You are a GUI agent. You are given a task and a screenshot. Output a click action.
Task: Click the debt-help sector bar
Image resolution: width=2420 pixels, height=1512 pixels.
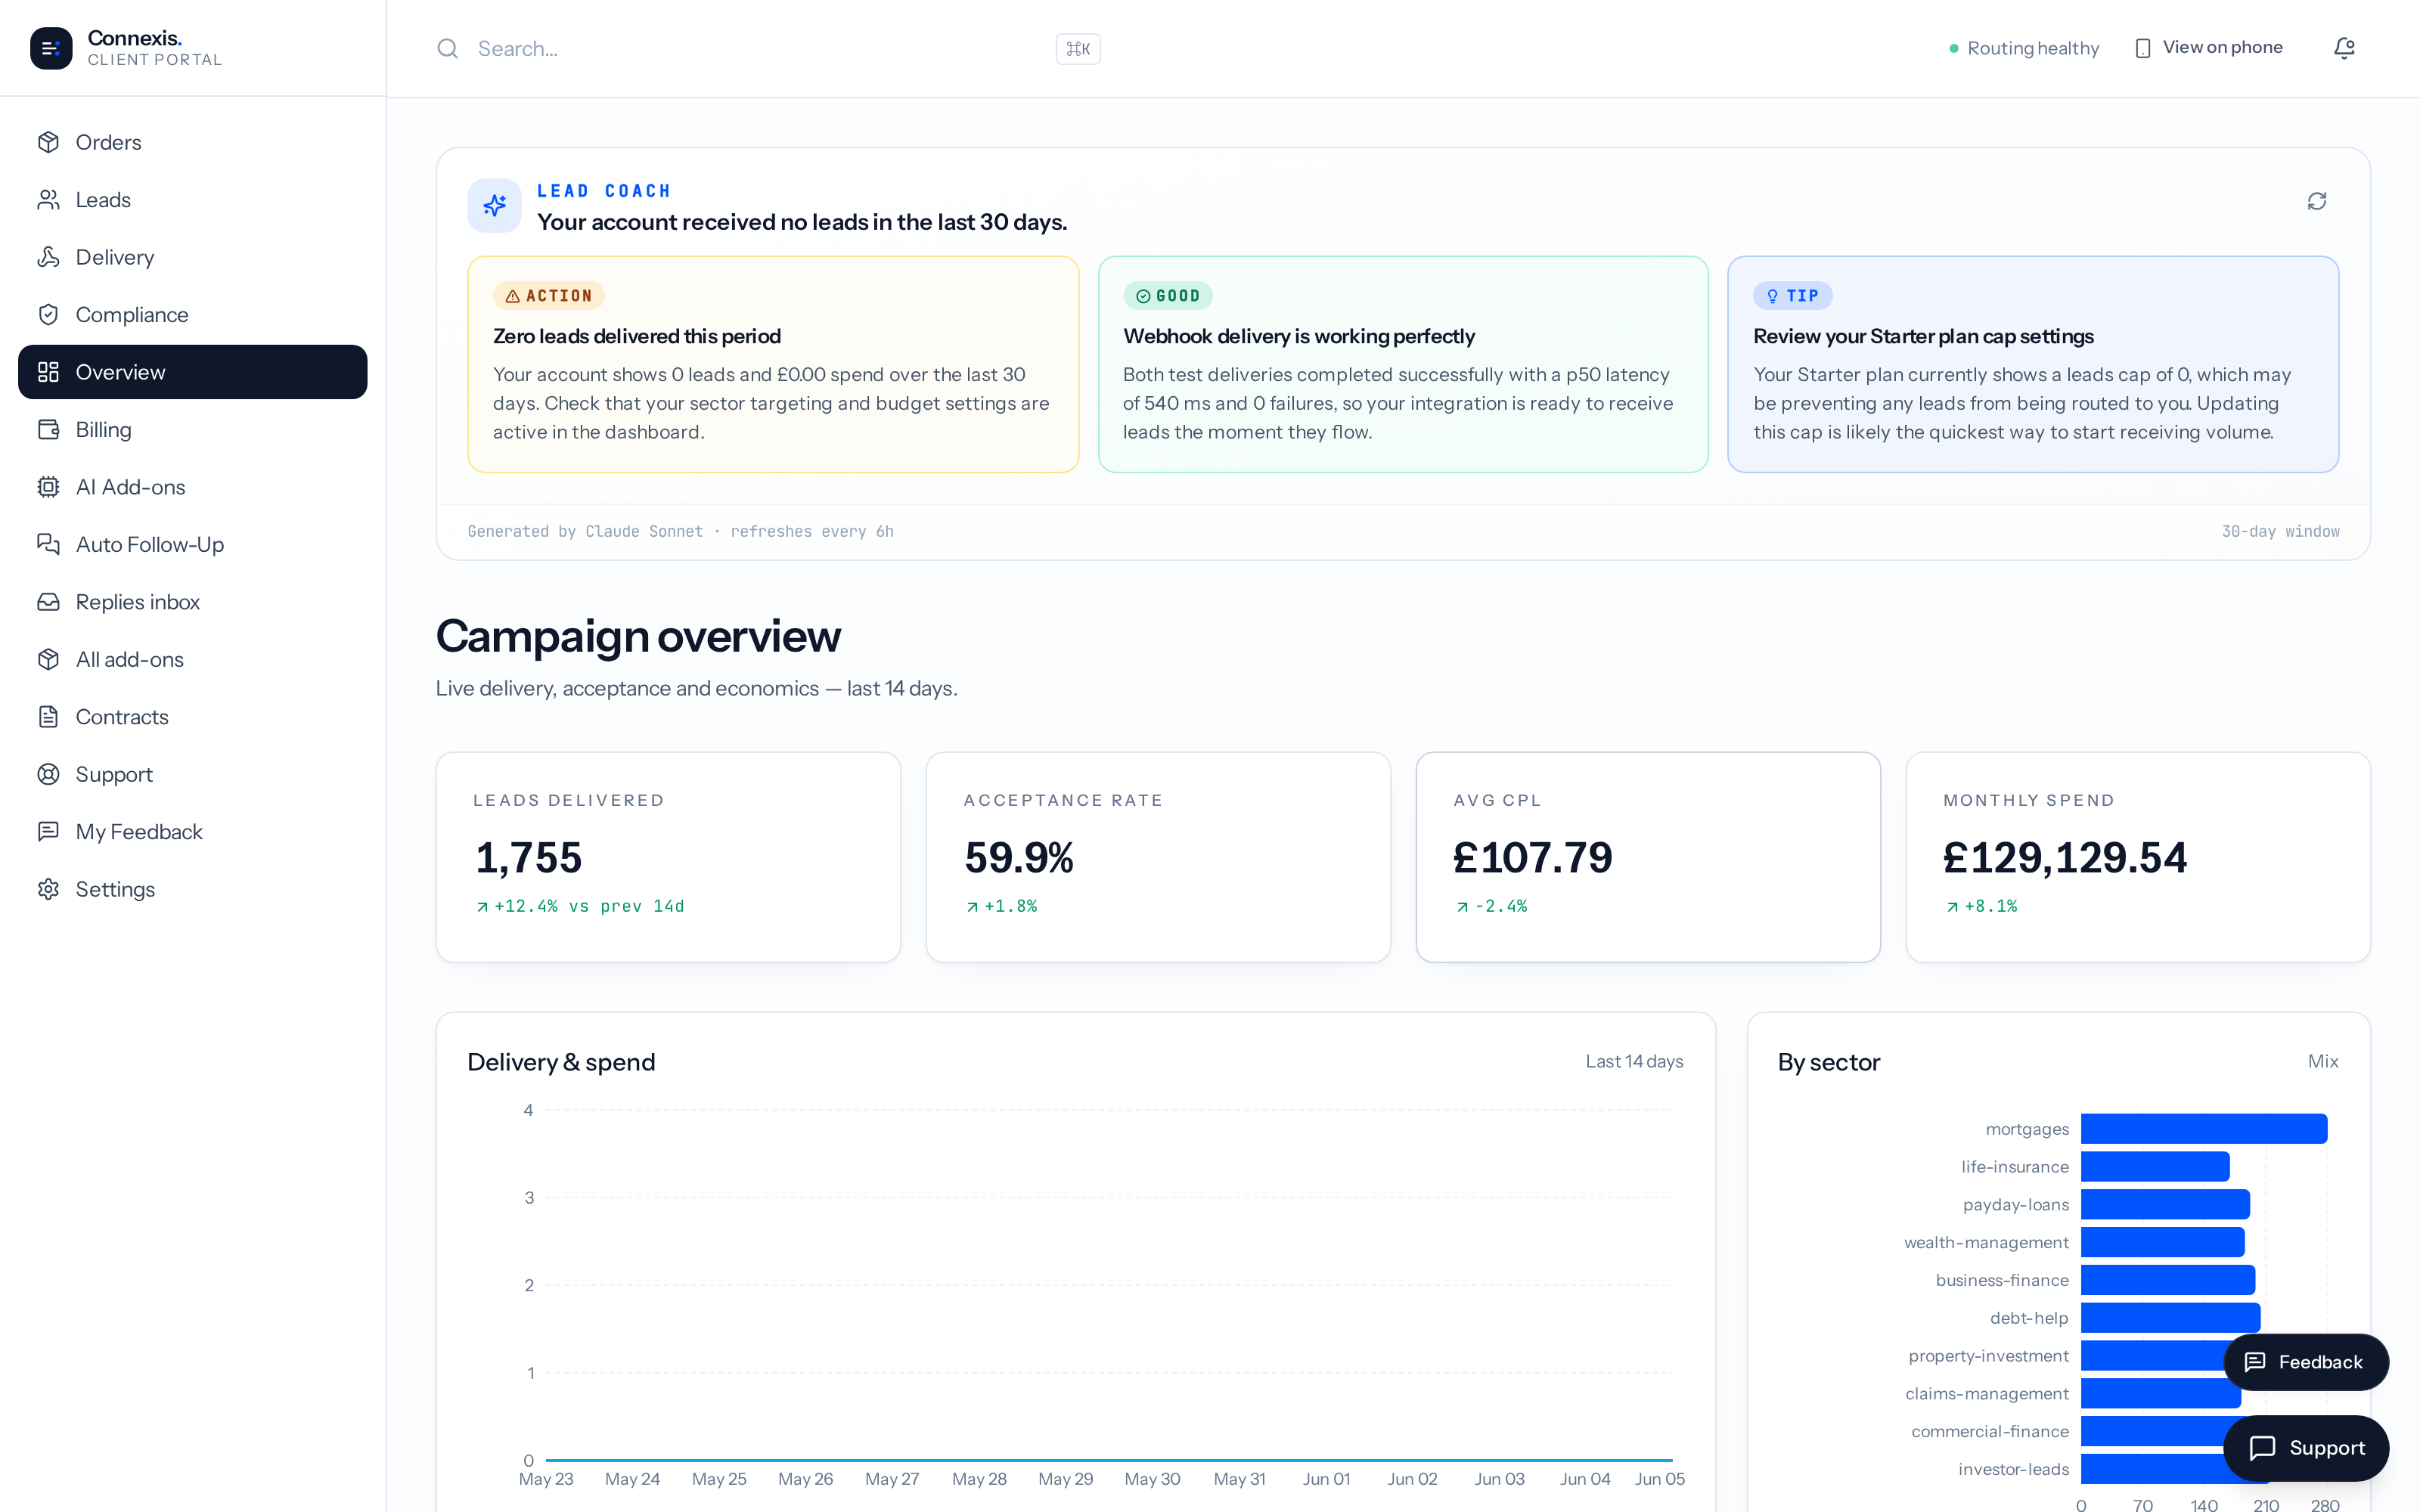point(2170,1318)
